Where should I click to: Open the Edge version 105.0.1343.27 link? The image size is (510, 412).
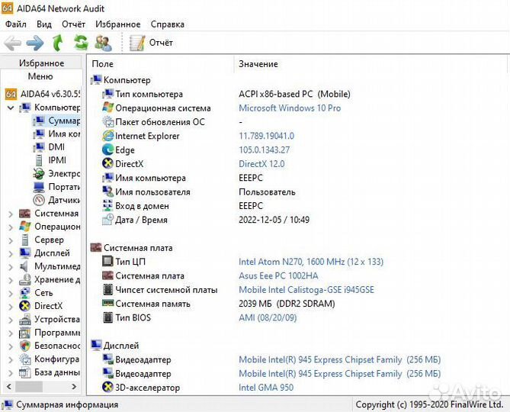point(264,150)
